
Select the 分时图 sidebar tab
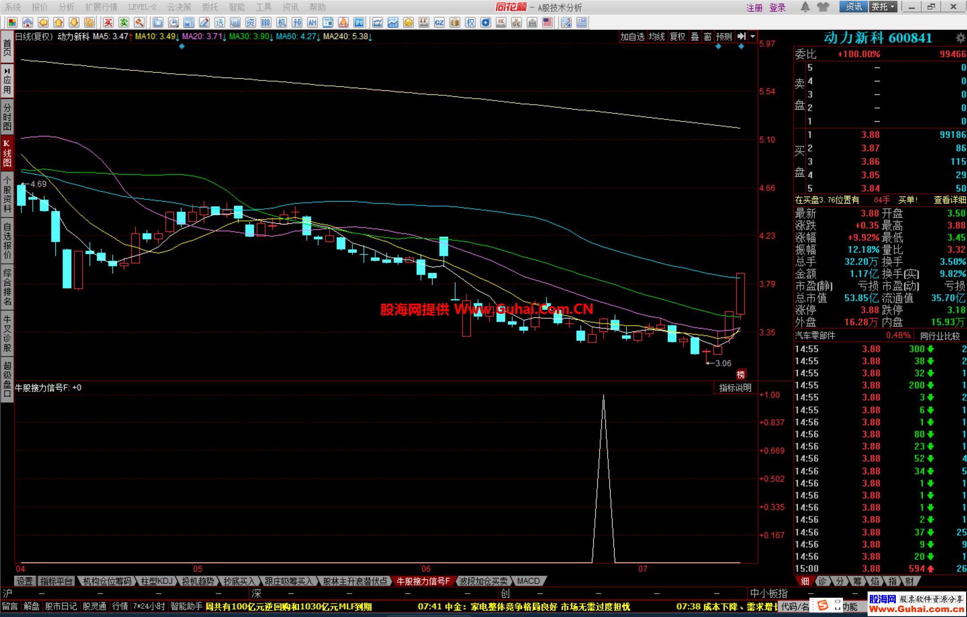[x=7, y=117]
